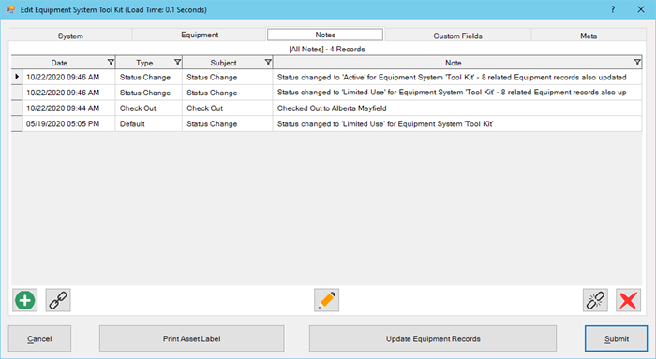
Task: Select the Notes tab
Action: (x=325, y=35)
